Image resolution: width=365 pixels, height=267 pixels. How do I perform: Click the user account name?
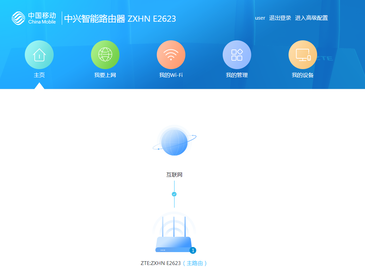click(x=260, y=18)
